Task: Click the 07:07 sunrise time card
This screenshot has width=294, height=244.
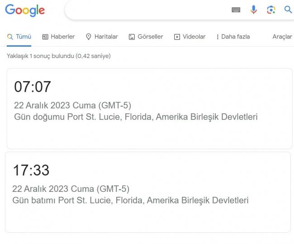Action: (x=149, y=109)
